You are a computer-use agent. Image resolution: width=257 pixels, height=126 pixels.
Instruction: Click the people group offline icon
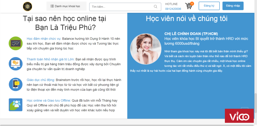15,105
